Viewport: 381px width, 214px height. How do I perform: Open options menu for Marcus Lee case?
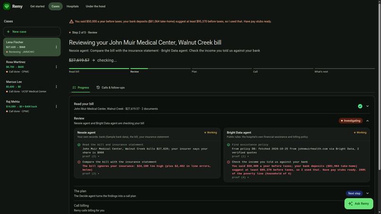click(56, 86)
